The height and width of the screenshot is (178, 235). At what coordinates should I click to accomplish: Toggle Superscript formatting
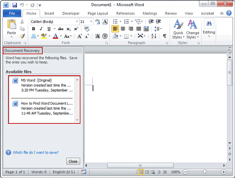[x=76, y=29]
